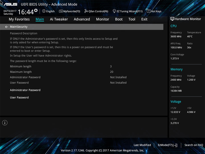205x154 pixels.
Task: Set the Administrator Password option
Action: [25, 90]
